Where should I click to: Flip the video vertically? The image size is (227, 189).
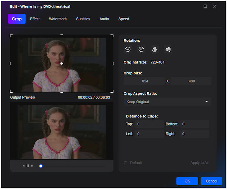[x=168, y=50]
